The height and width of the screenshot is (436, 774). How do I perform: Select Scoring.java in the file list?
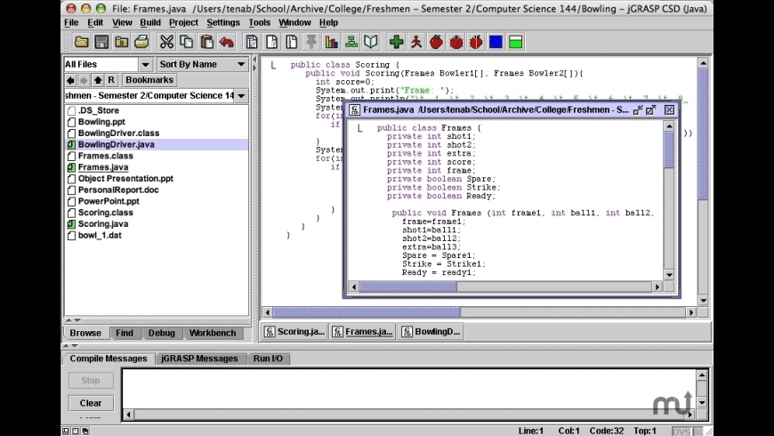click(103, 224)
